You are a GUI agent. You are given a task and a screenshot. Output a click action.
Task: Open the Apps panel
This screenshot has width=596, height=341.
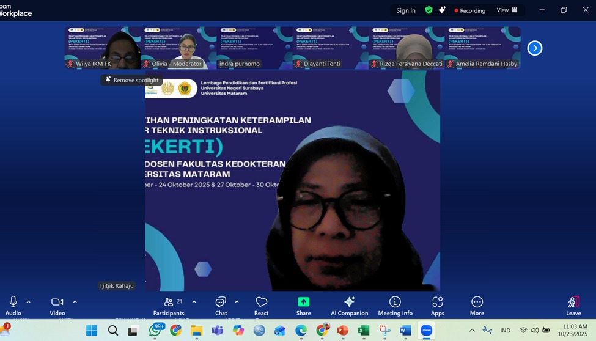pos(437,304)
